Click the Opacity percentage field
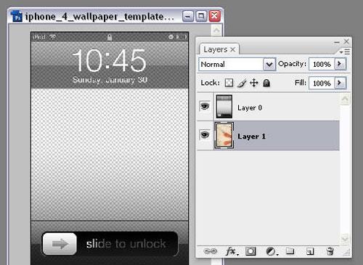363x265 pixels. [x=322, y=64]
